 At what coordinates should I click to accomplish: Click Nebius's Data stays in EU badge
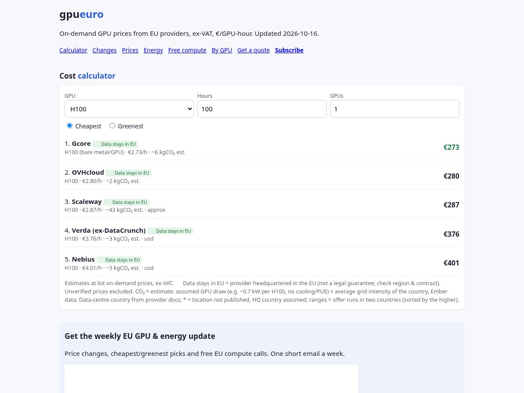(x=119, y=260)
